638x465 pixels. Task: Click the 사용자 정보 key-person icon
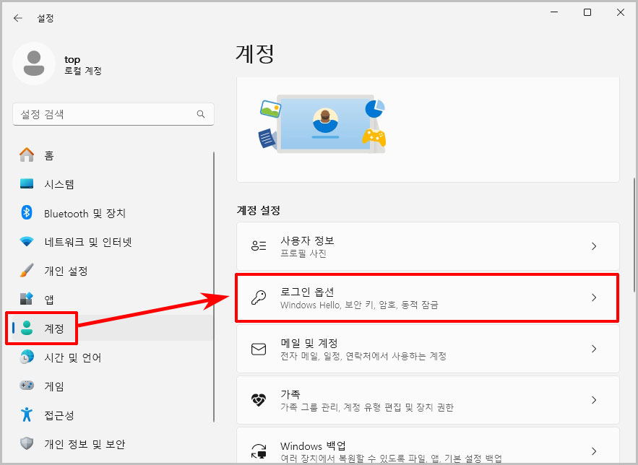257,246
